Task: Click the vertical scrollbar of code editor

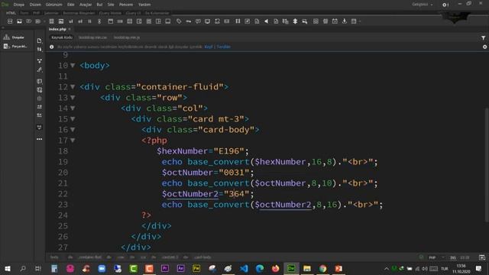Action: click(x=486, y=165)
